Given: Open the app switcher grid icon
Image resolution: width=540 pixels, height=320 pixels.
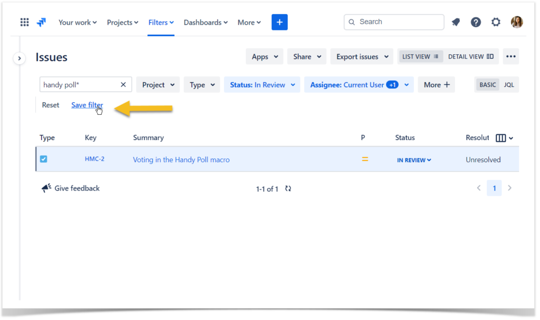Looking at the screenshot, I should pyautogui.click(x=24, y=22).
